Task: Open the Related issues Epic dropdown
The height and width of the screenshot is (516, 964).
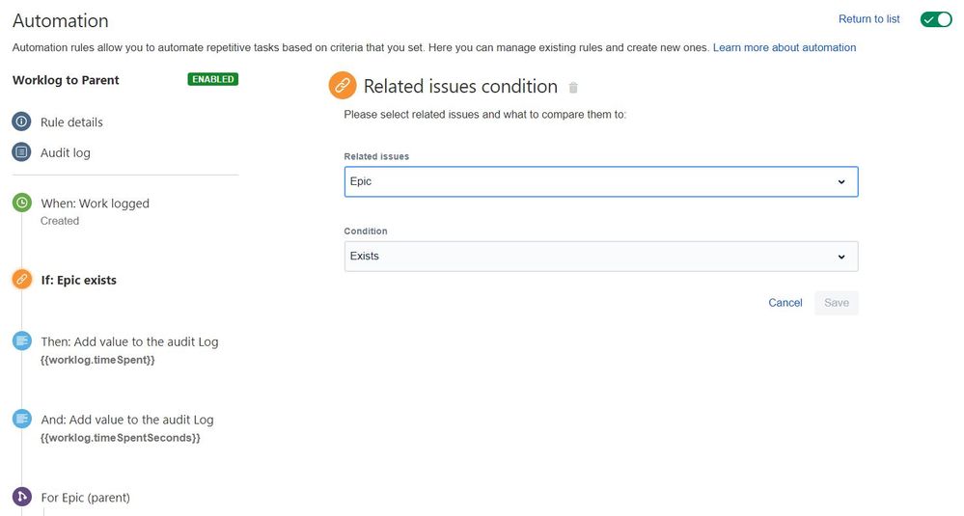Action: (x=600, y=182)
